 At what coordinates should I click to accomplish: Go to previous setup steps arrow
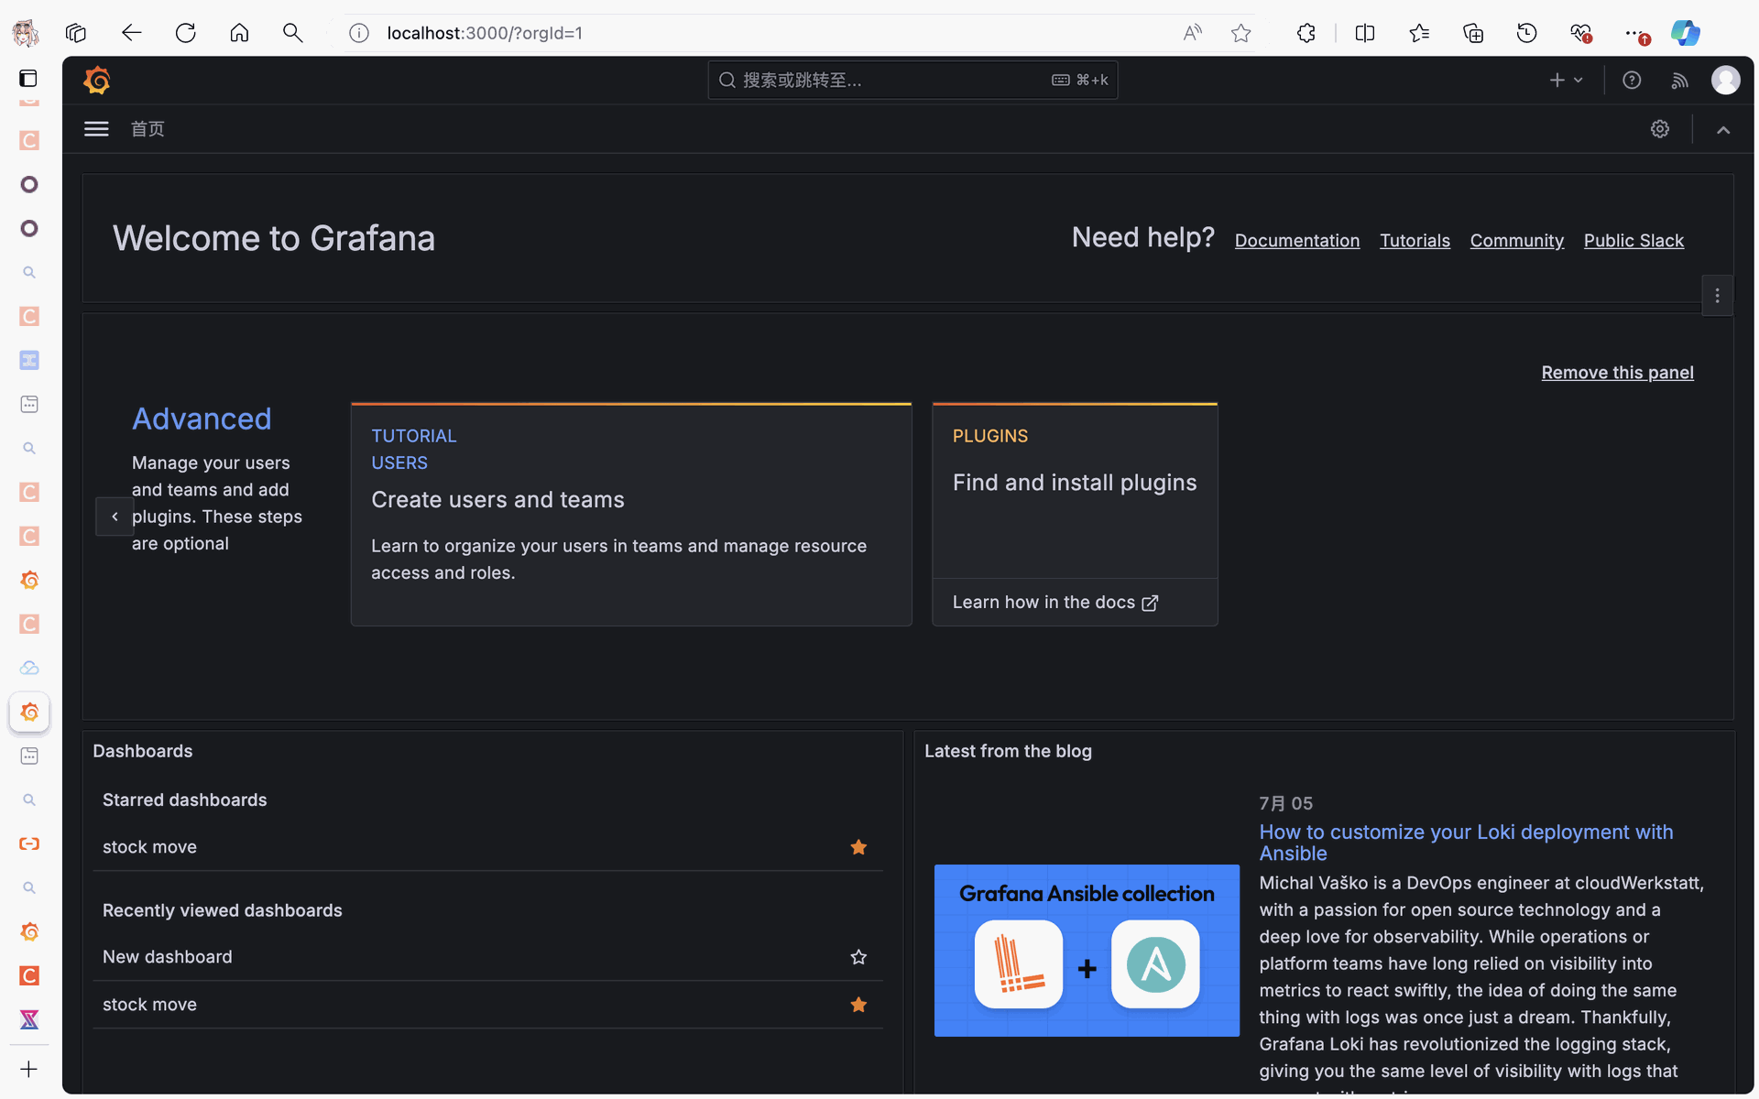click(115, 517)
